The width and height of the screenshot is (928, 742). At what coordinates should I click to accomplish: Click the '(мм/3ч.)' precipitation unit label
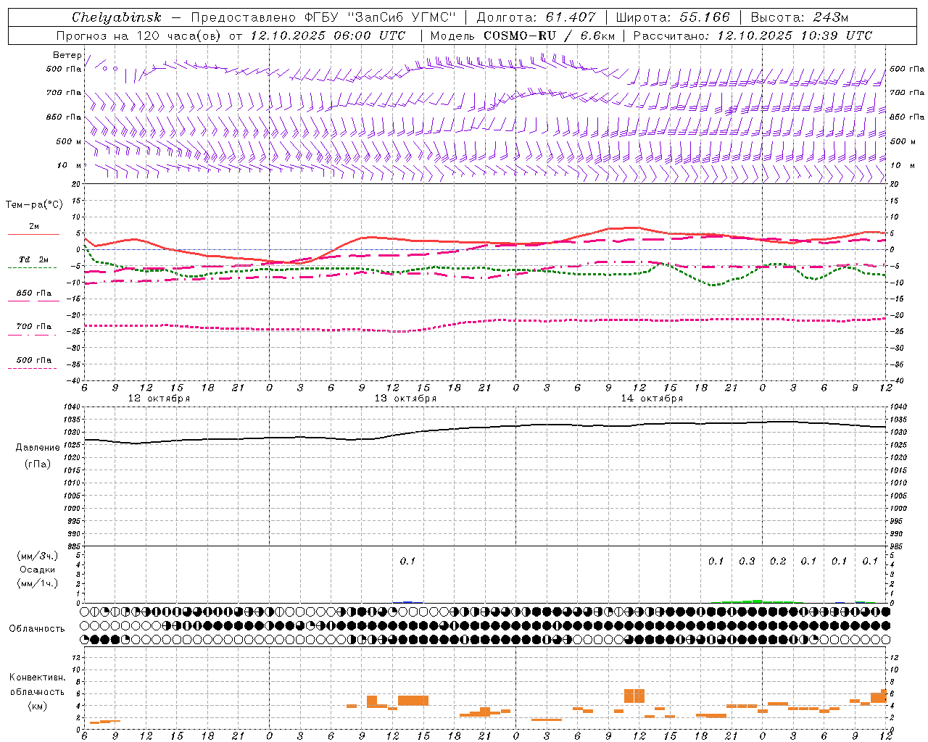click(38, 556)
